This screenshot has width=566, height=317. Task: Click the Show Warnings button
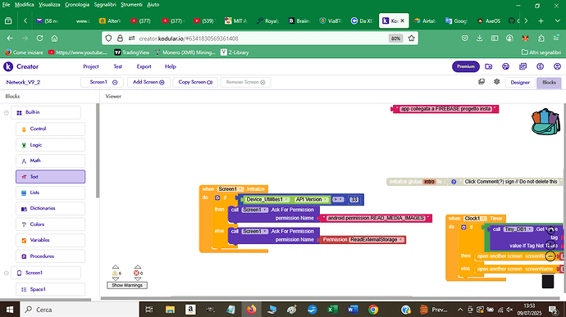(127, 285)
